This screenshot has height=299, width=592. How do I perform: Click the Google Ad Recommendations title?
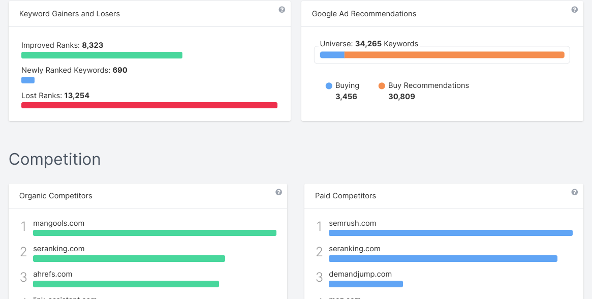364,14
